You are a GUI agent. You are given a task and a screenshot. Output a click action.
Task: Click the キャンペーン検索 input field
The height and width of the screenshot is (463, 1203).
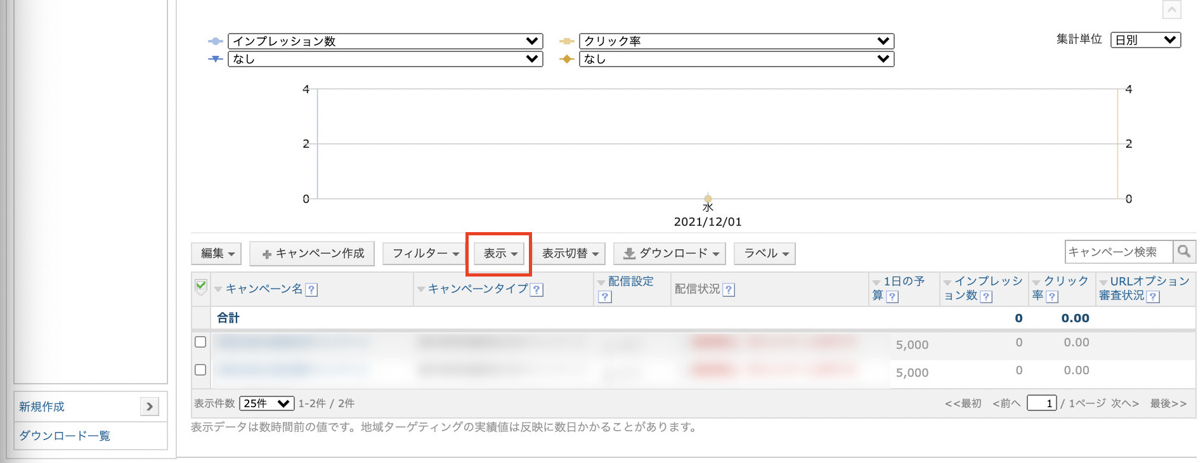coord(1119,252)
